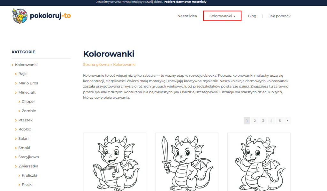Image resolution: width=327 pixels, height=191 pixels.
Task: Go to page 3 of results
Action: [x=263, y=121]
